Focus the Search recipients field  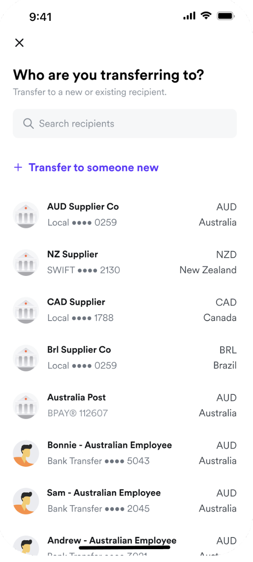point(132,124)
